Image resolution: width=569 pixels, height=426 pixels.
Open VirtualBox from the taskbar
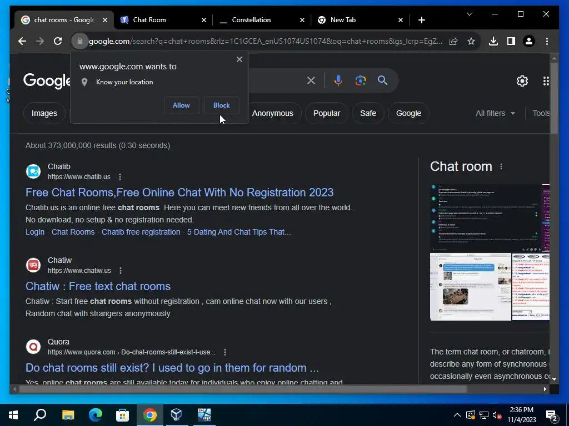176,415
